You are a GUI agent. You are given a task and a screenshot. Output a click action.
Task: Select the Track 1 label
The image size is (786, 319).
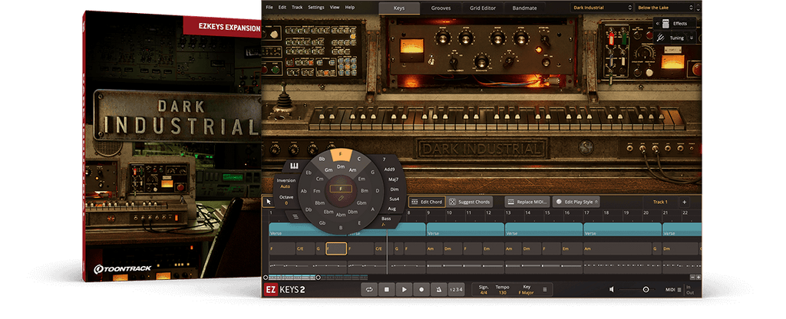660,202
